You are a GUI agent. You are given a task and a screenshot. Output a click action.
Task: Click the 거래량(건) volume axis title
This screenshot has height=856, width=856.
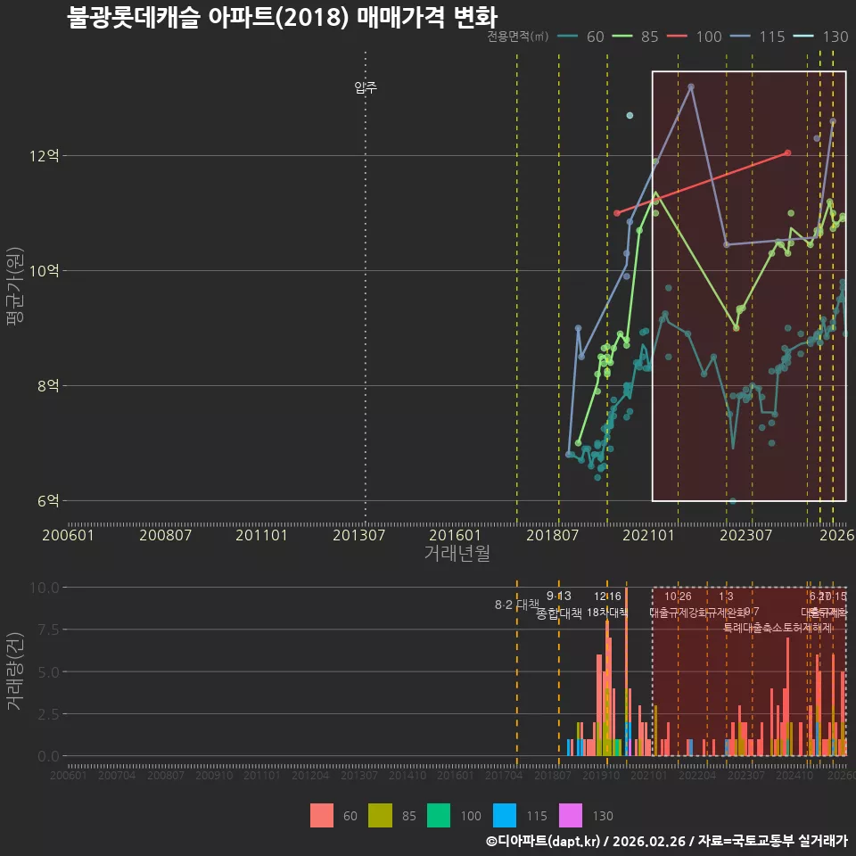pos(15,671)
